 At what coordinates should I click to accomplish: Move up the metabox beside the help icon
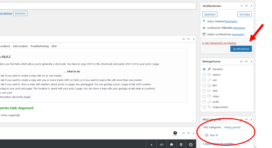pyautogui.click(x=184, y=133)
